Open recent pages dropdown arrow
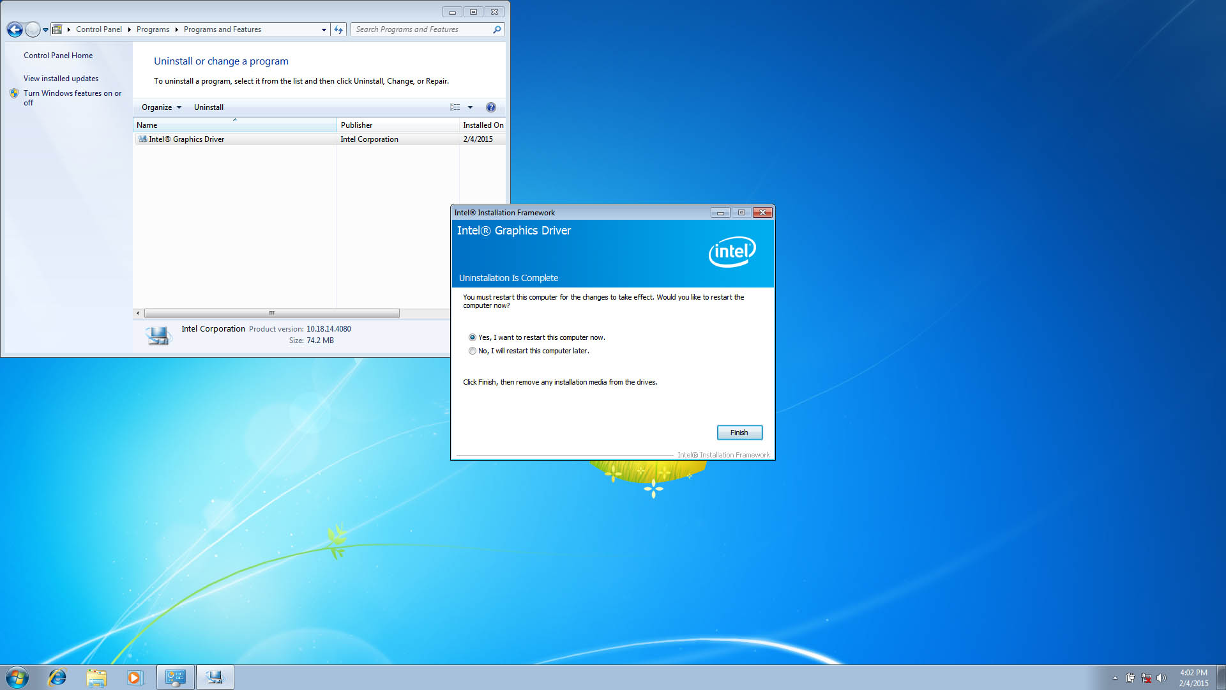Image resolution: width=1226 pixels, height=690 pixels. (x=45, y=29)
